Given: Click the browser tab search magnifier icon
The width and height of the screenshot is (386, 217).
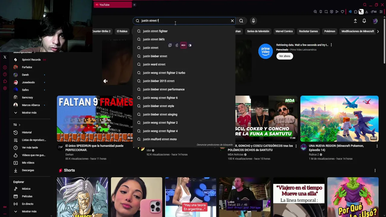Looking at the screenshot, I should coord(365,5).
